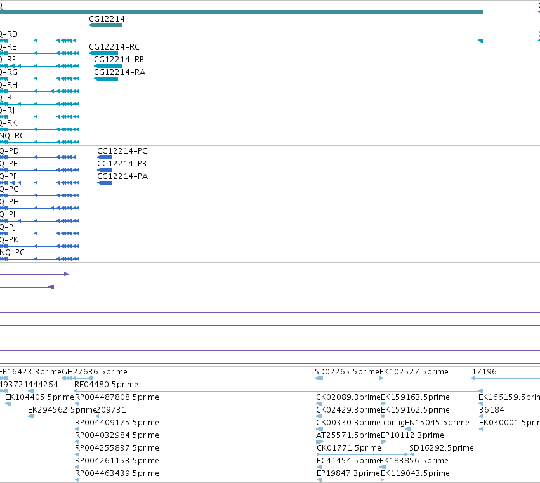This screenshot has height=483, width=540.
Task: Open EST EP16423.3prime
Action: (x=30, y=372)
